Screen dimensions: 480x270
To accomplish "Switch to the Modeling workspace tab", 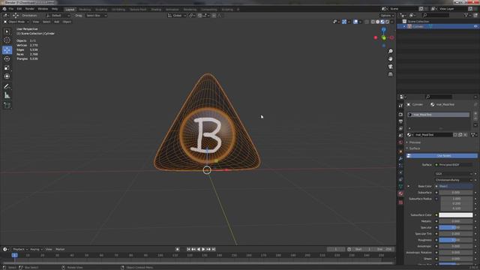I will [x=85, y=10].
